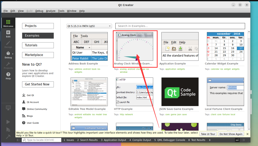The height and width of the screenshot is (146, 258).
Task: Open the QML Debugger Console pane
Action: 170,140
